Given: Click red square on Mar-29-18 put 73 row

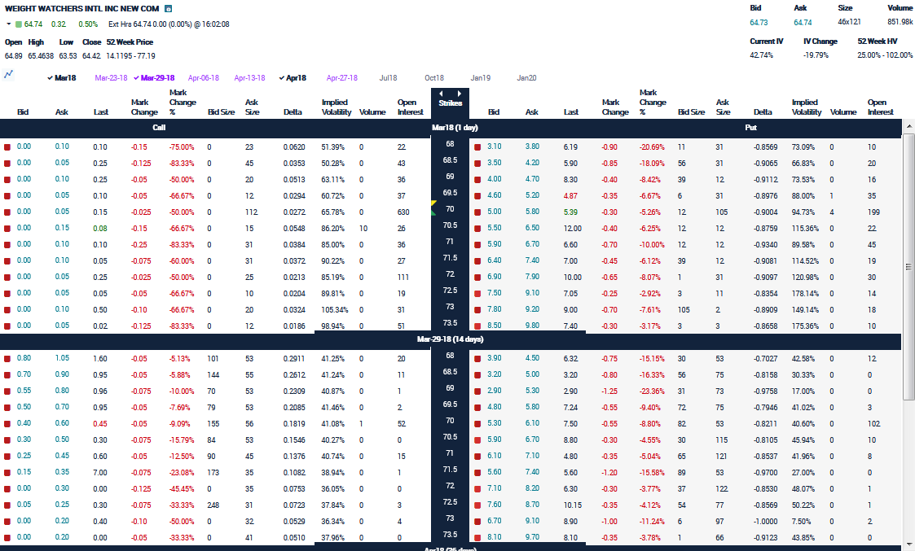Looking at the screenshot, I should (x=477, y=522).
